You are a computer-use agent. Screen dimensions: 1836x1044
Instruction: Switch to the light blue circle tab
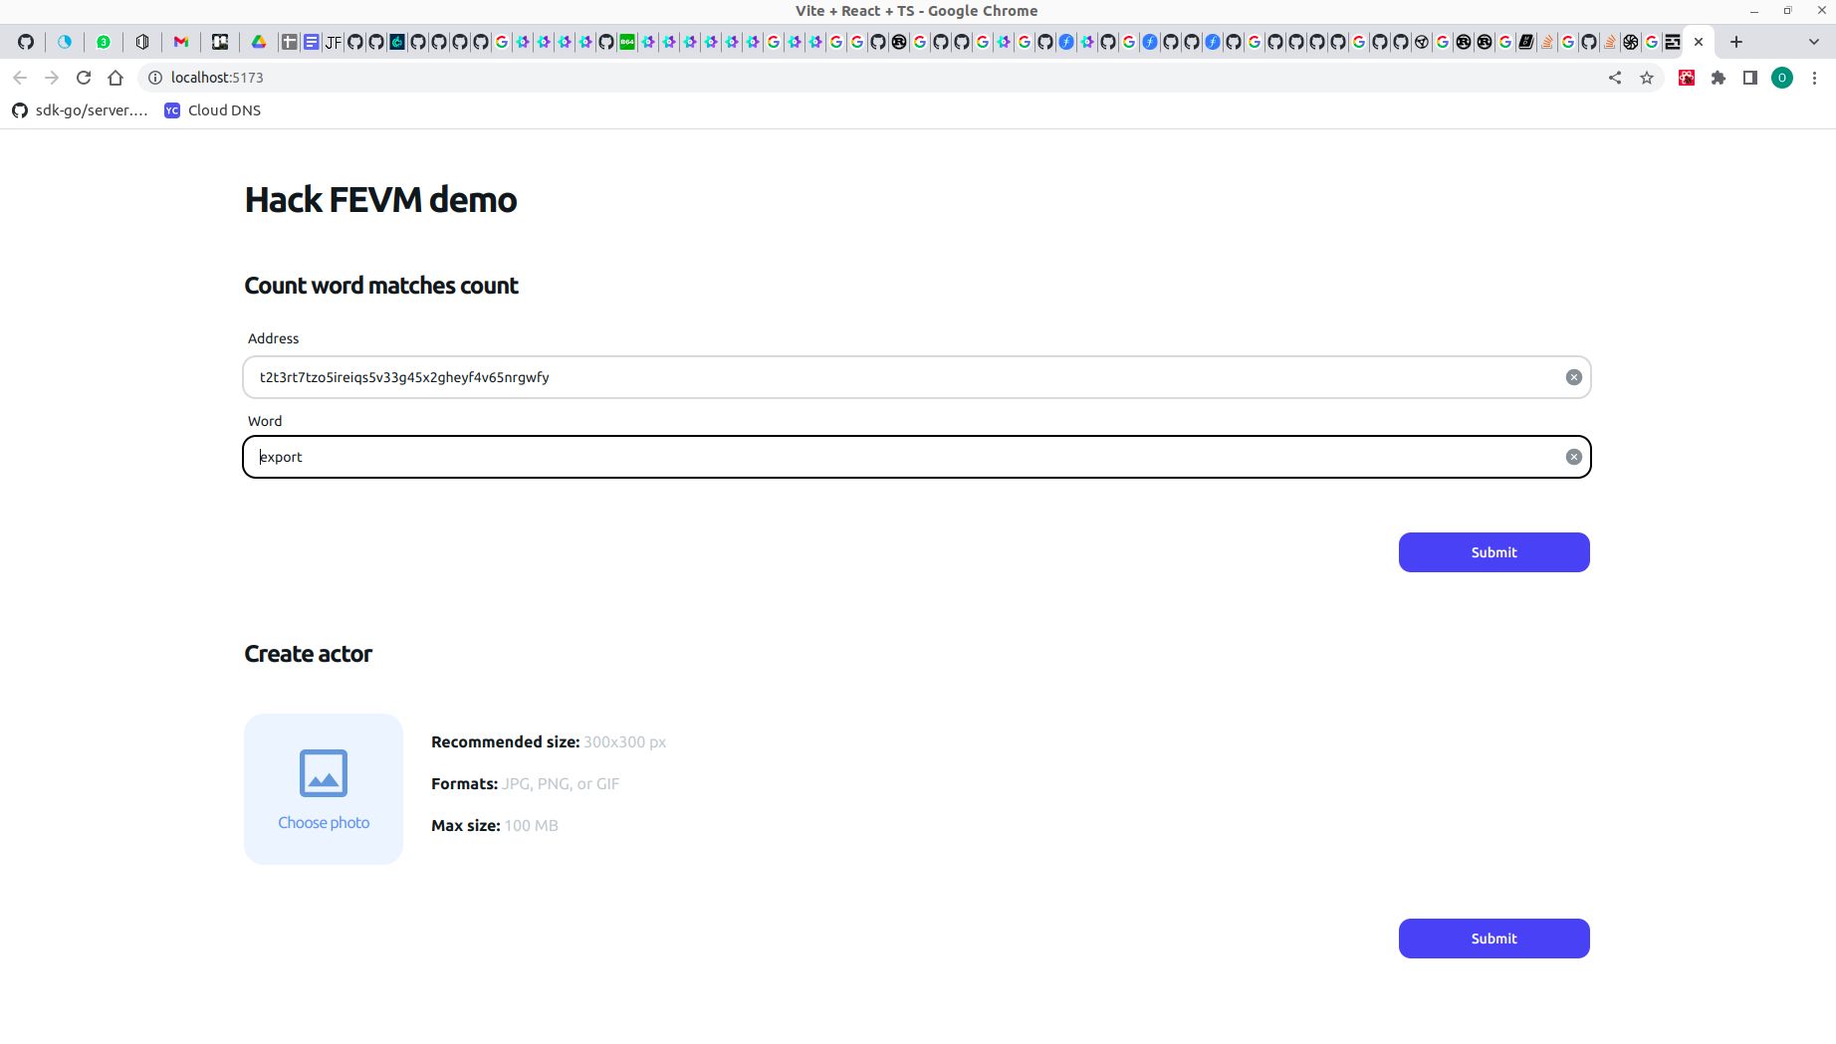tap(65, 42)
